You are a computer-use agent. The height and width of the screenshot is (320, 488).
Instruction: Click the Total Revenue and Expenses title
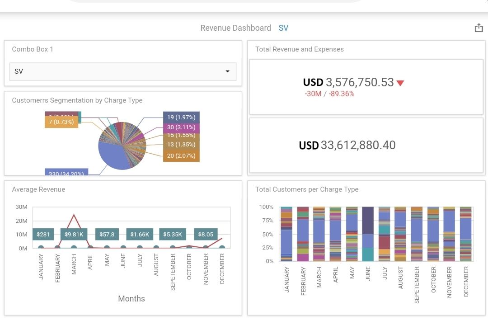point(300,49)
